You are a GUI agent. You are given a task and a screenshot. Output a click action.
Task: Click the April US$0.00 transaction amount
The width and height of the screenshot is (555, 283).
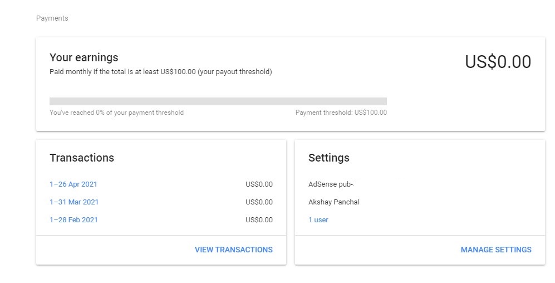(x=259, y=184)
